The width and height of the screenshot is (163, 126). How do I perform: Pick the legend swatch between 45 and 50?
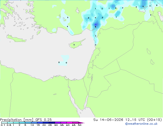pos(76,123)
